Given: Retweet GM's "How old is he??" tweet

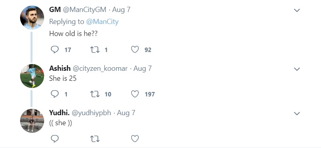Looking at the screenshot, I should pyautogui.click(x=95, y=50).
